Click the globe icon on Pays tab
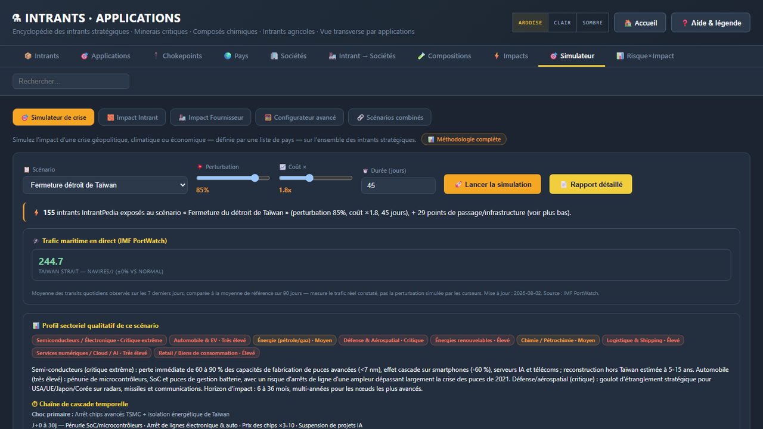The height and width of the screenshot is (429, 763). pos(228,56)
